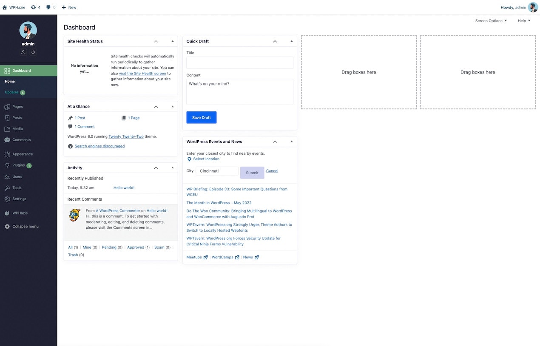
Task: Click the external link icon after News
Action: (x=257, y=257)
